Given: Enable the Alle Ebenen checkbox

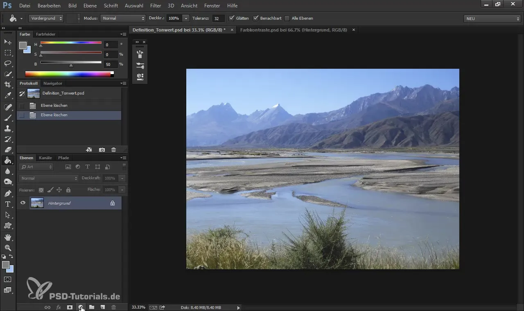Looking at the screenshot, I should pyautogui.click(x=287, y=18).
